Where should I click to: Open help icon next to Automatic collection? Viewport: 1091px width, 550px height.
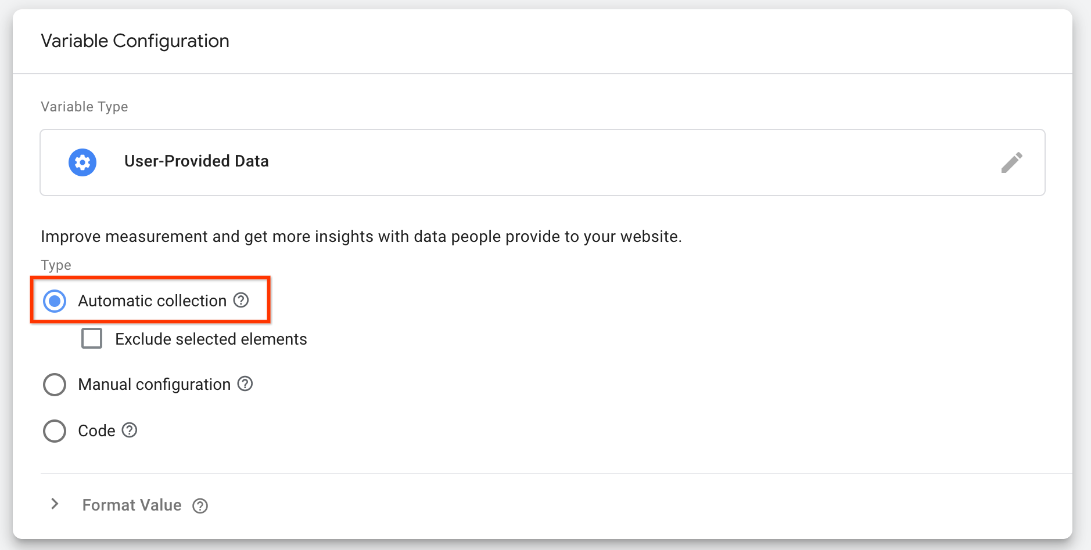[x=241, y=300]
